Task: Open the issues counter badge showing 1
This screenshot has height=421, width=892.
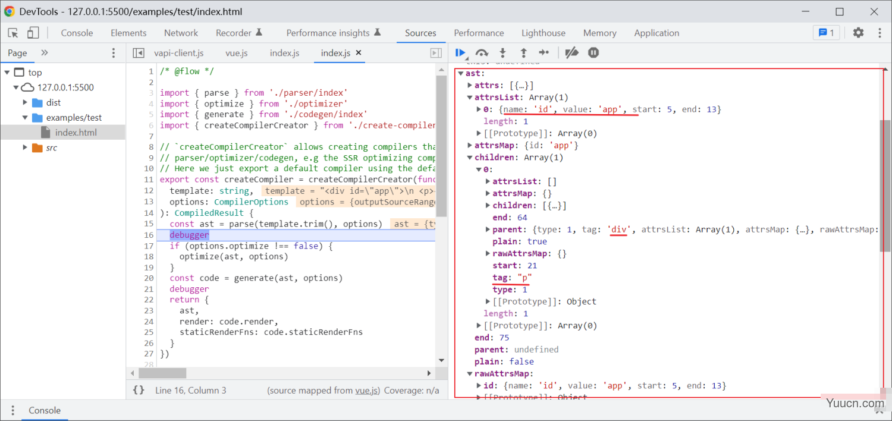Action: click(827, 33)
